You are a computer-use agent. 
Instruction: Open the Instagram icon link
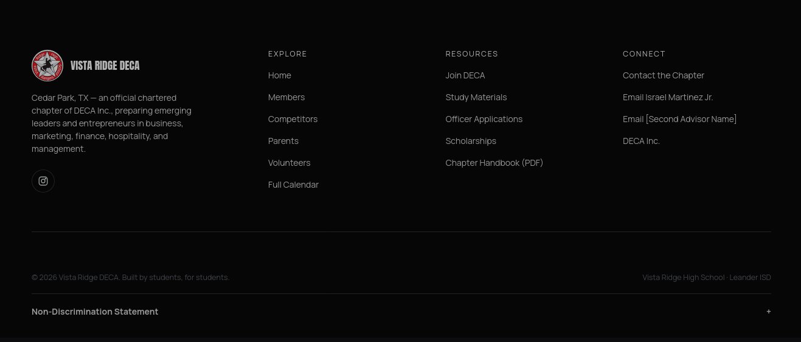pos(43,181)
